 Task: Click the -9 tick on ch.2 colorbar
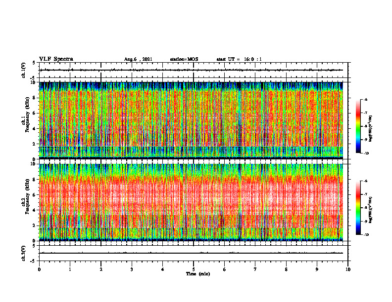click(366, 221)
